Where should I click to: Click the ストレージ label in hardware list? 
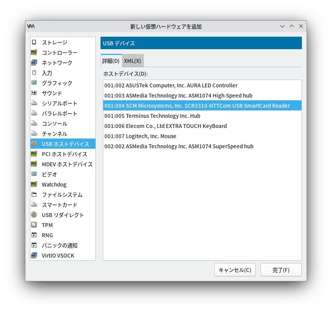click(55, 43)
